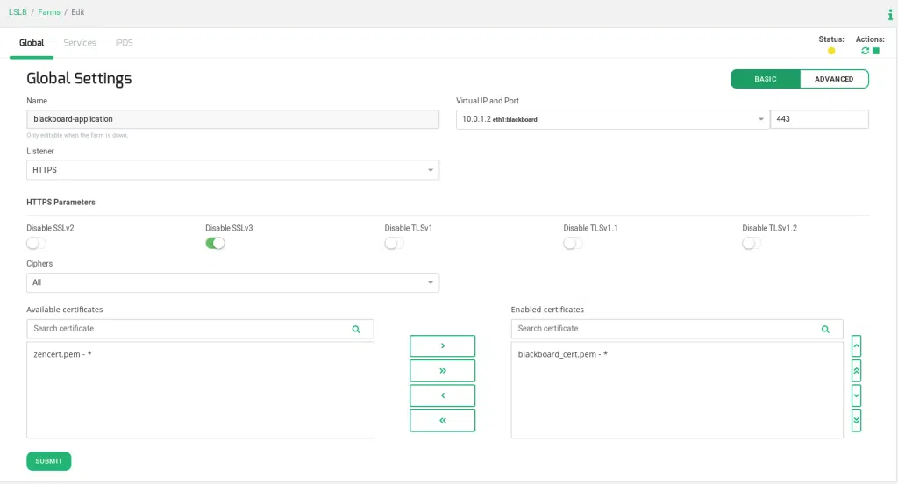
Task: Move all certificates to enabled list
Action: [x=442, y=371]
